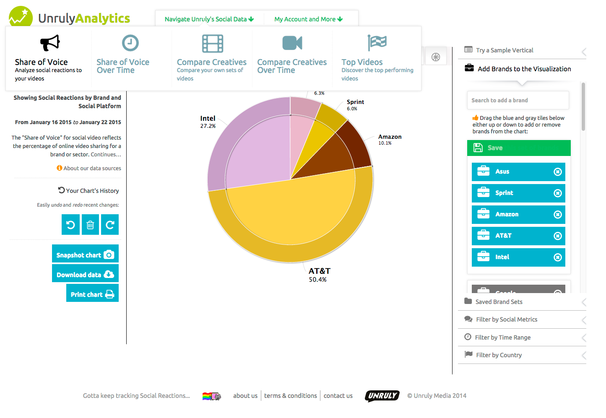
Task: Open the about us footer link
Action: (x=245, y=395)
